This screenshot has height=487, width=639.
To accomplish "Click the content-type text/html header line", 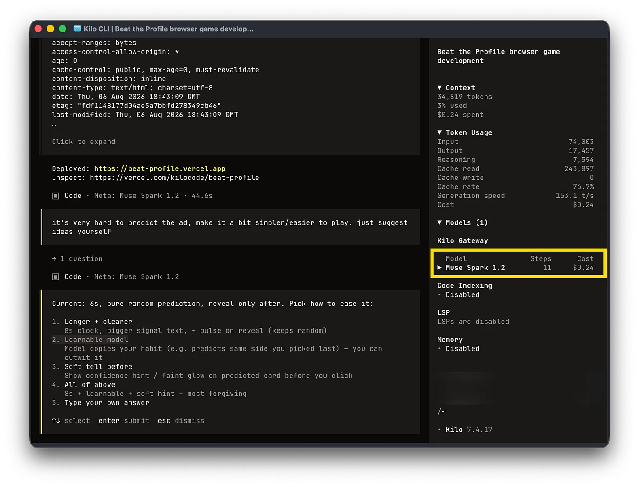I will [132, 88].
